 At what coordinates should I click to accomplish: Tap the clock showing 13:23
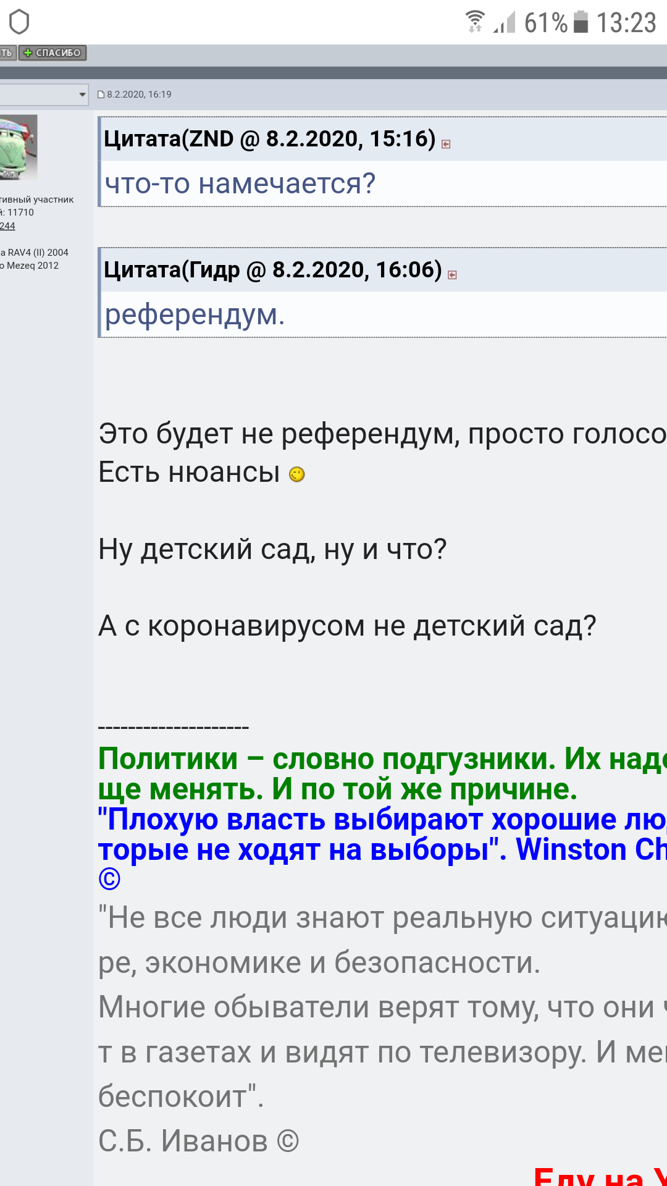(x=626, y=23)
